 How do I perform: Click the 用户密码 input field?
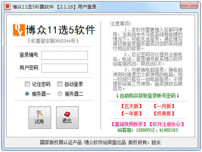click(x=65, y=68)
